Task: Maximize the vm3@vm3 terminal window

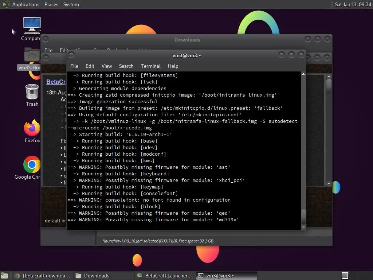Action: [291, 55]
